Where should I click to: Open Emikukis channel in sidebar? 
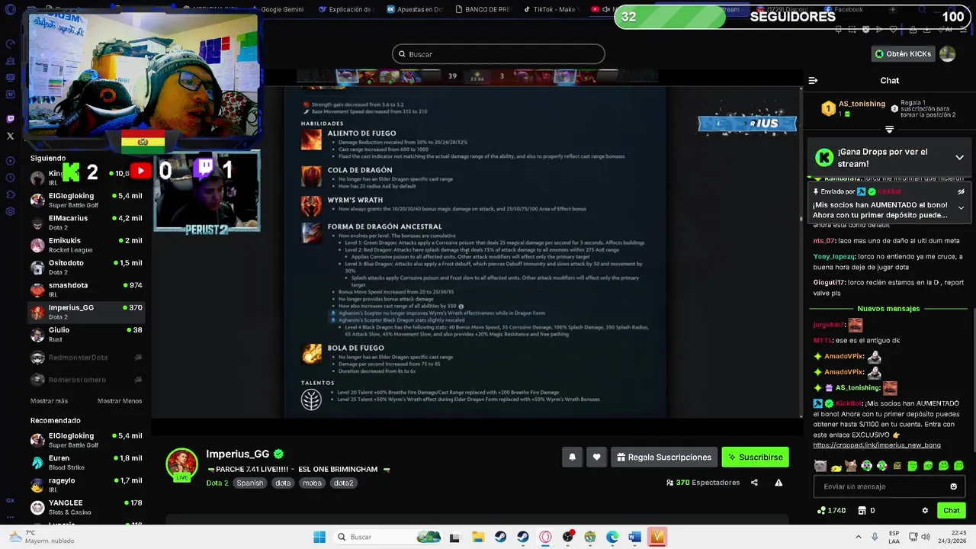(86, 245)
